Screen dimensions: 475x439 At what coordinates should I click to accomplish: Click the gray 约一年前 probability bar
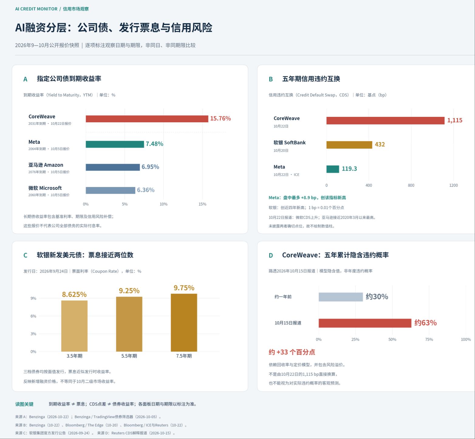(x=341, y=297)
